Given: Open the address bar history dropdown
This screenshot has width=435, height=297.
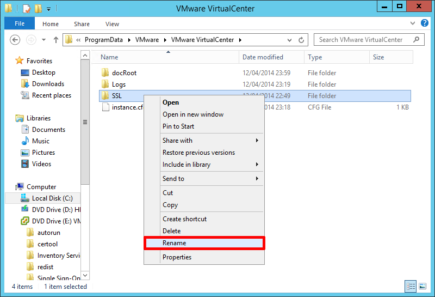Looking at the screenshot, I should tap(289, 40).
